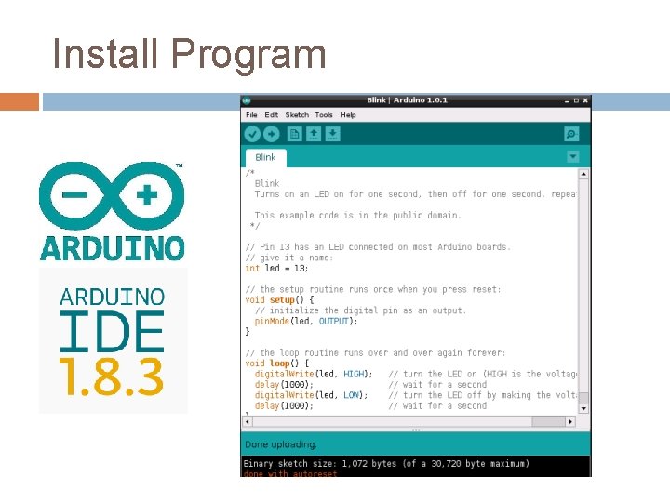670x502 pixels.
Task: Create a new sketch with the New icon
Action: (x=294, y=134)
